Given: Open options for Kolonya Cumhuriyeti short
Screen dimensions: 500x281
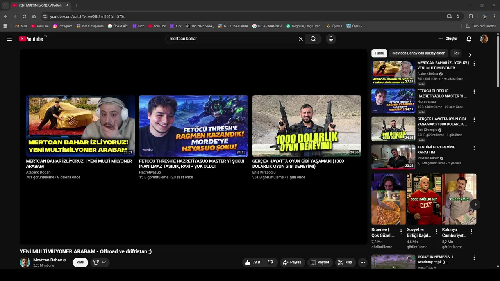Looking at the screenshot, I should 471,231.
